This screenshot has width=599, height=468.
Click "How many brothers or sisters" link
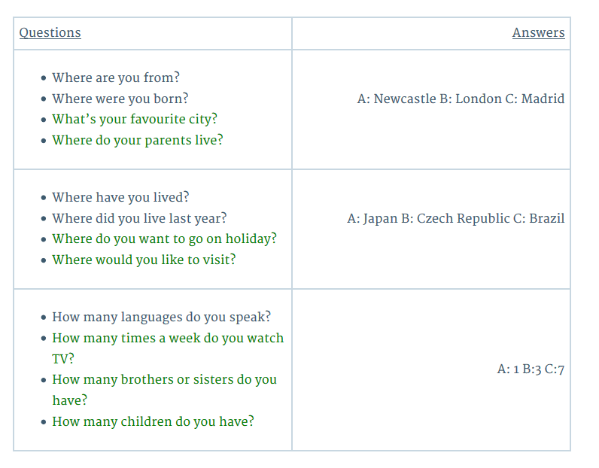[x=164, y=379]
